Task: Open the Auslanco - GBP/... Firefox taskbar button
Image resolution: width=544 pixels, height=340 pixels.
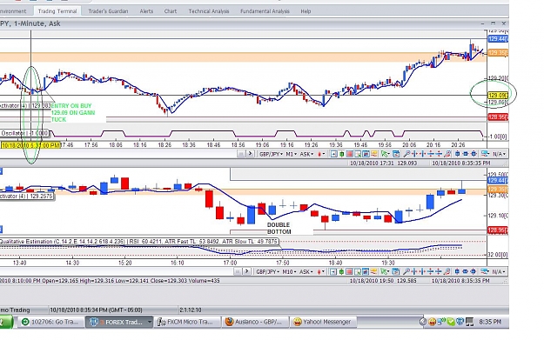Action: [255, 322]
